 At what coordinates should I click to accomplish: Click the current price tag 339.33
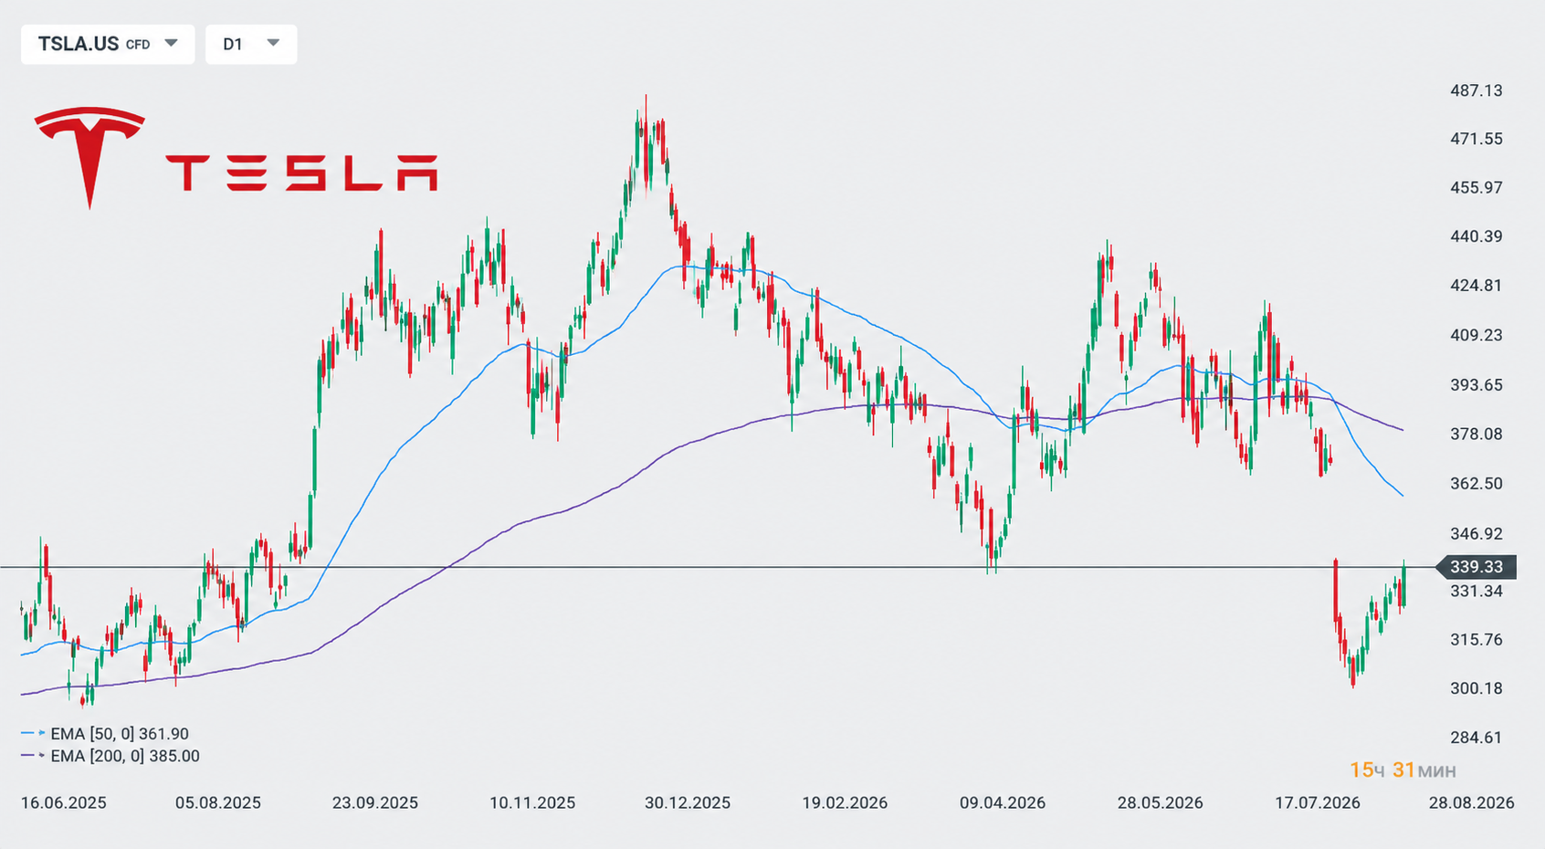1477,567
